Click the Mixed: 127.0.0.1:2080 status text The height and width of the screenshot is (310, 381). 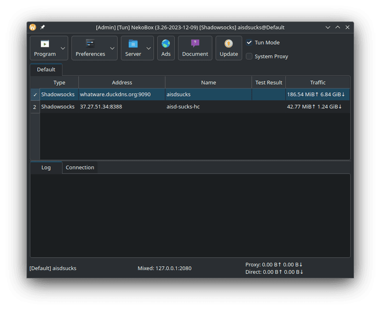click(x=164, y=268)
